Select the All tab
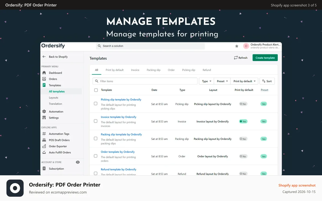 [x=97, y=70]
